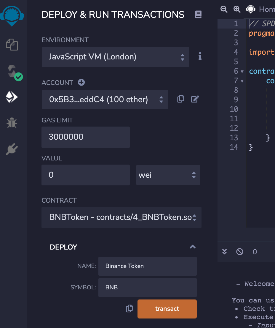Click the Symbol field with BNB
The height and width of the screenshot is (328, 275).
(148, 287)
